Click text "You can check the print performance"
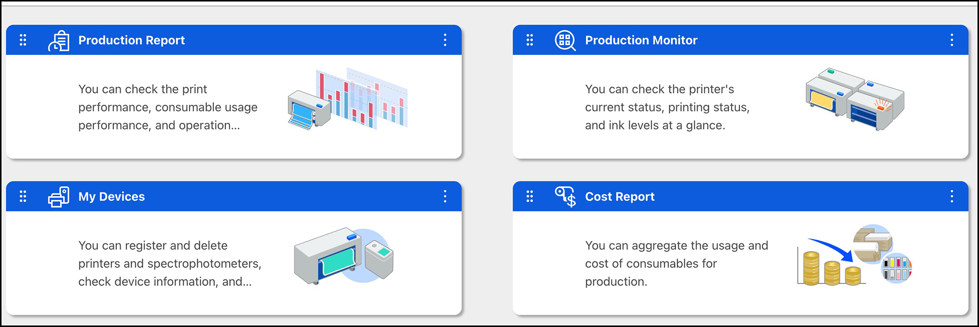 (x=168, y=107)
